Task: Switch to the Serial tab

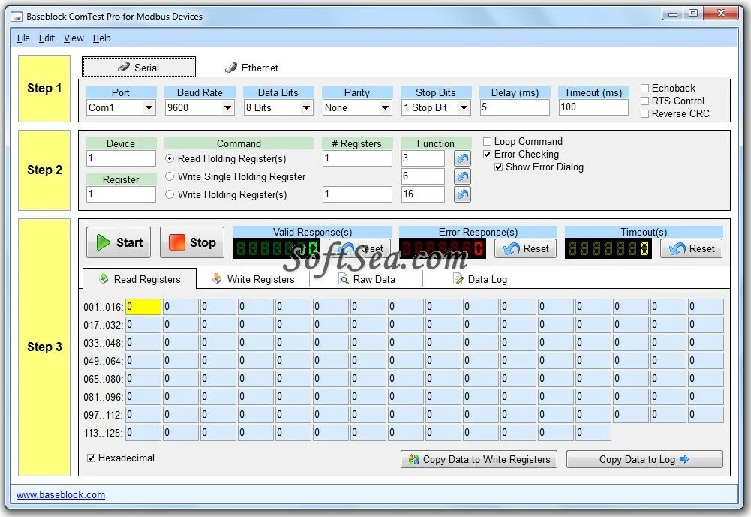Action: coord(138,67)
